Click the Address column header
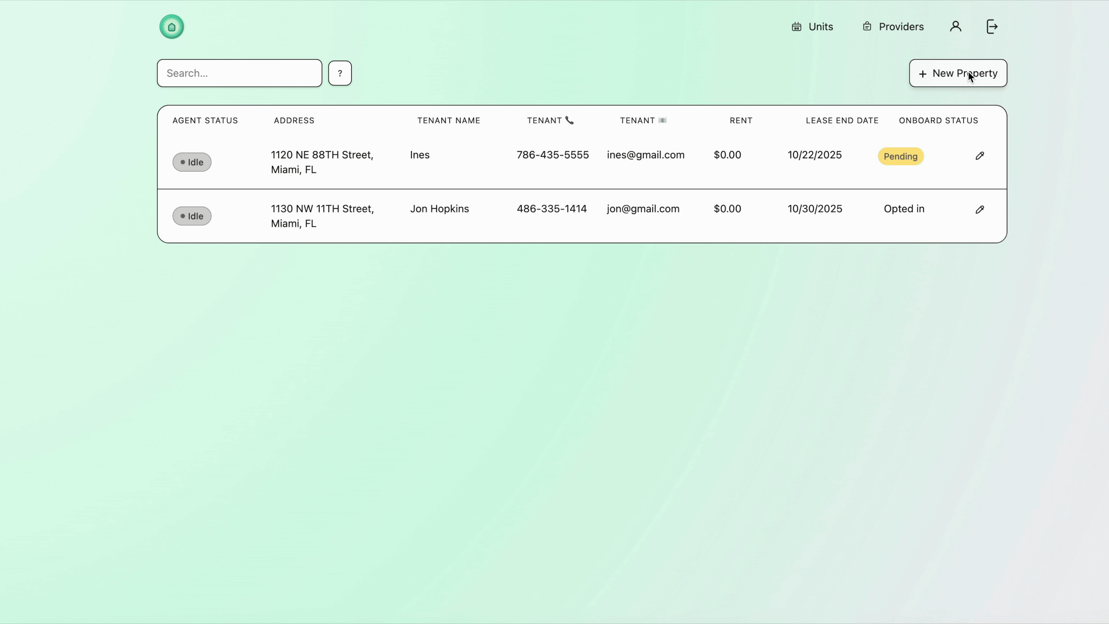This screenshot has height=624, width=1109. pos(294,120)
